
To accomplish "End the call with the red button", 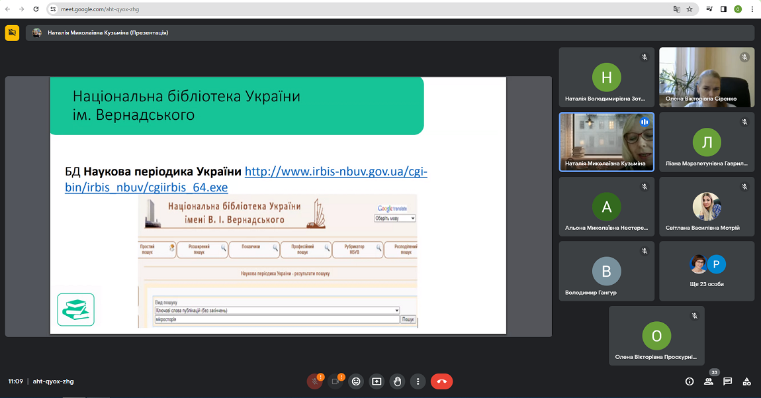I will pos(441,381).
